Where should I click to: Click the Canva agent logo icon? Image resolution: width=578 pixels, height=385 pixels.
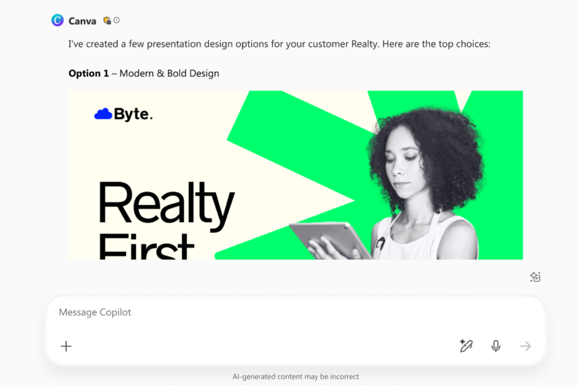click(57, 20)
